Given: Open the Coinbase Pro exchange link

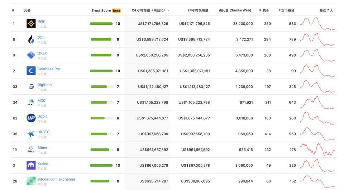Looking at the screenshot, I should click(x=49, y=69).
